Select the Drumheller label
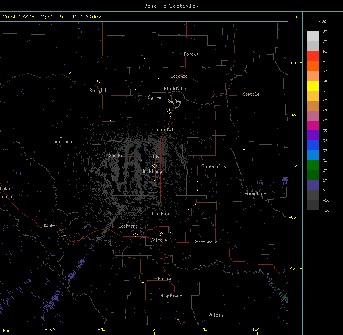 click(x=254, y=194)
